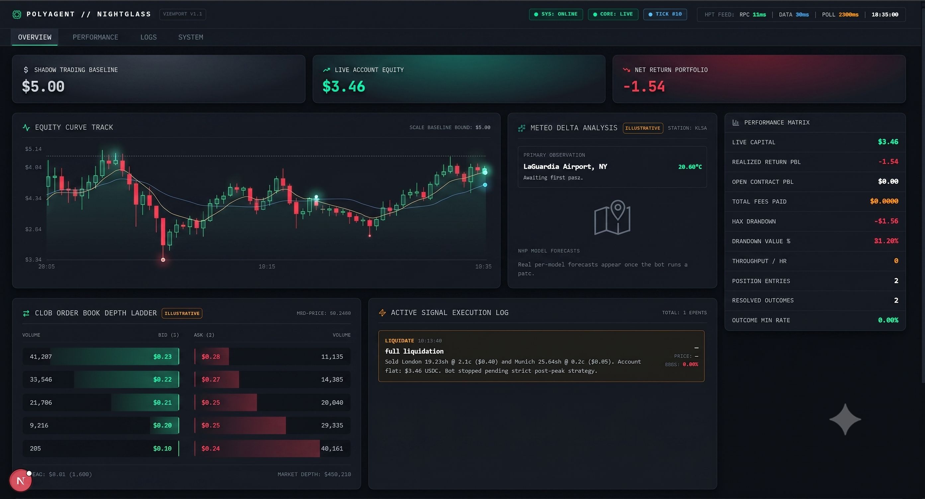Click the LaGuardia Airport, NY observation card
Image resolution: width=925 pixels, height=499 pixels.
pos(612,167)
